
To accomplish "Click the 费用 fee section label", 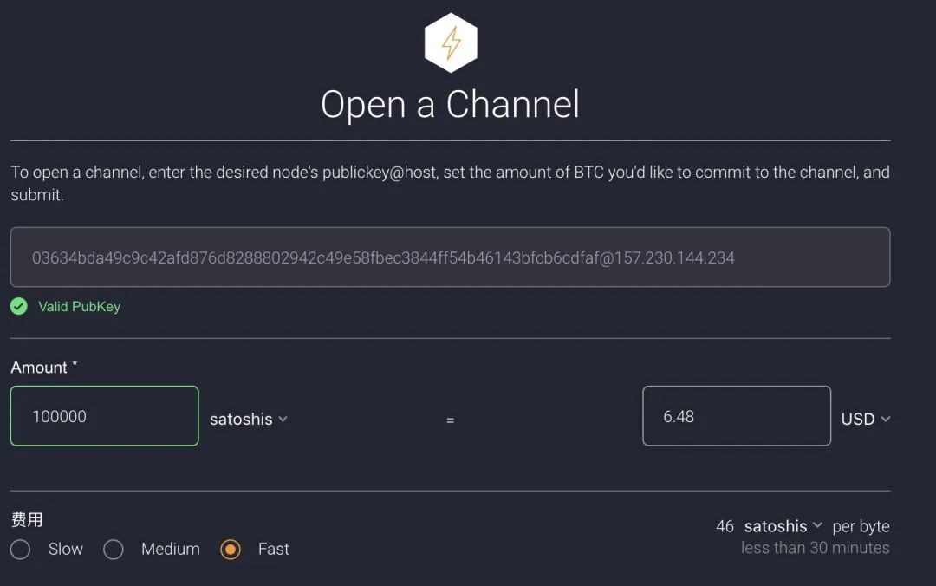I will 27,519.
